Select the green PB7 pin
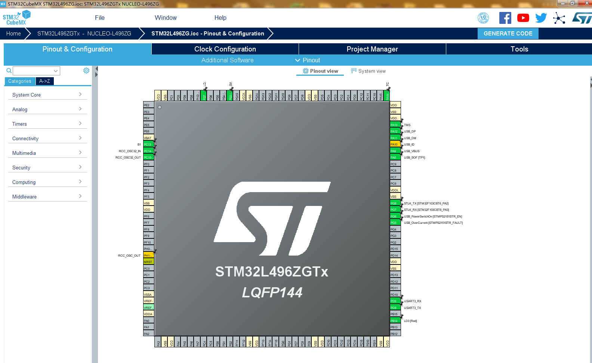This screenshot has height=363, width=592. point(204,96)
